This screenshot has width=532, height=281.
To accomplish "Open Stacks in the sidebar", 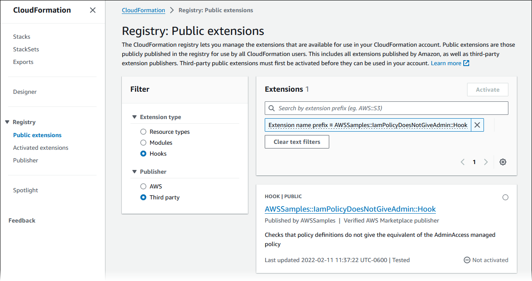I will pos(21,37).
